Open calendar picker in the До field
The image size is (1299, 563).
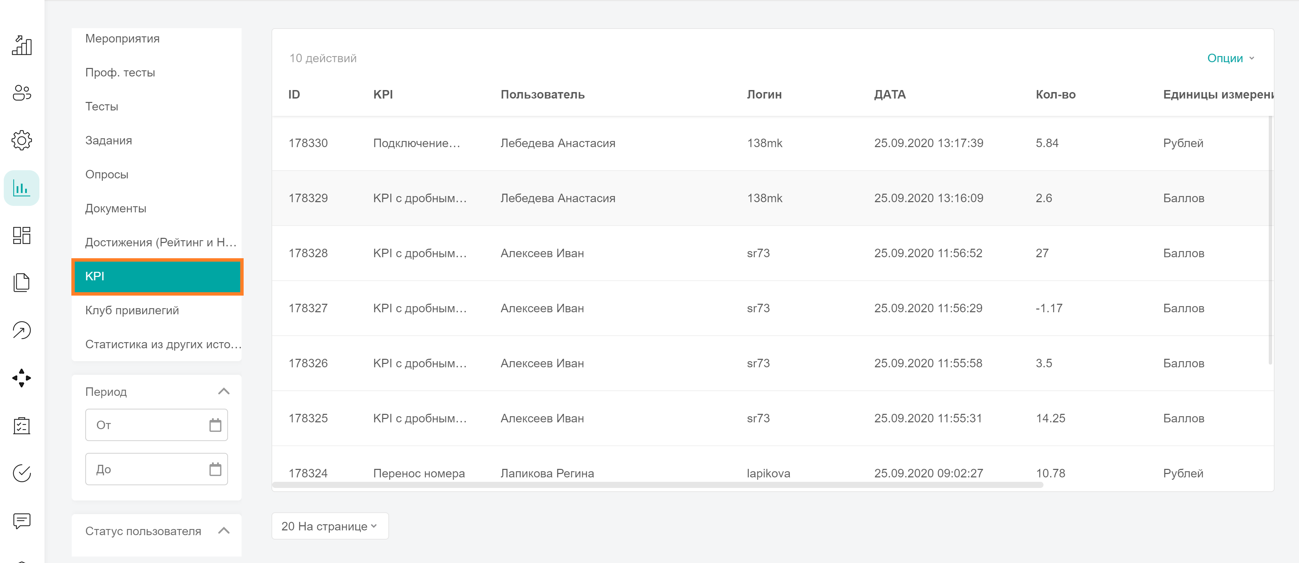pyautogui.click(x=215, y=469)
